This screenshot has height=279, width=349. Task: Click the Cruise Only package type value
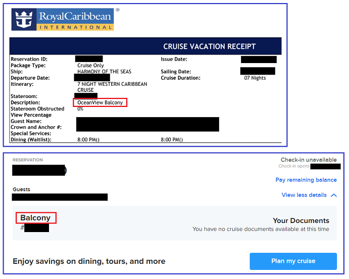click(x=90, y=66)
